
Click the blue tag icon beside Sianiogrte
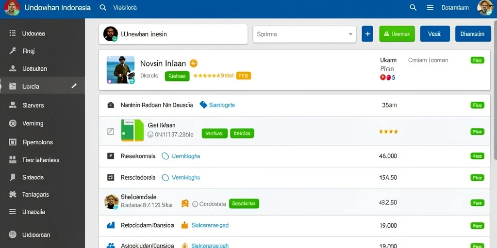pyautogui.click(x=203, y=105)
